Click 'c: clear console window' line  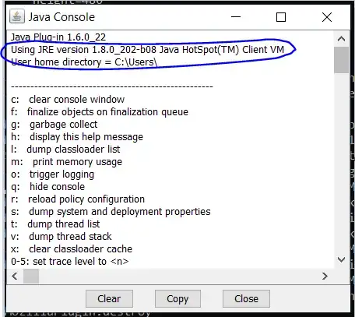coord(68,100)
